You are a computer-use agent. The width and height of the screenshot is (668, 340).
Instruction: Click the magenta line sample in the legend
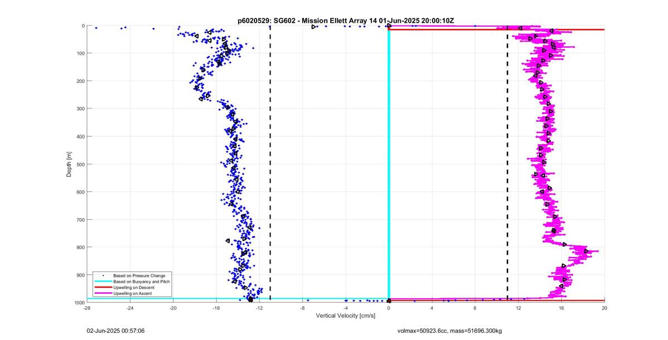[102, 293]
